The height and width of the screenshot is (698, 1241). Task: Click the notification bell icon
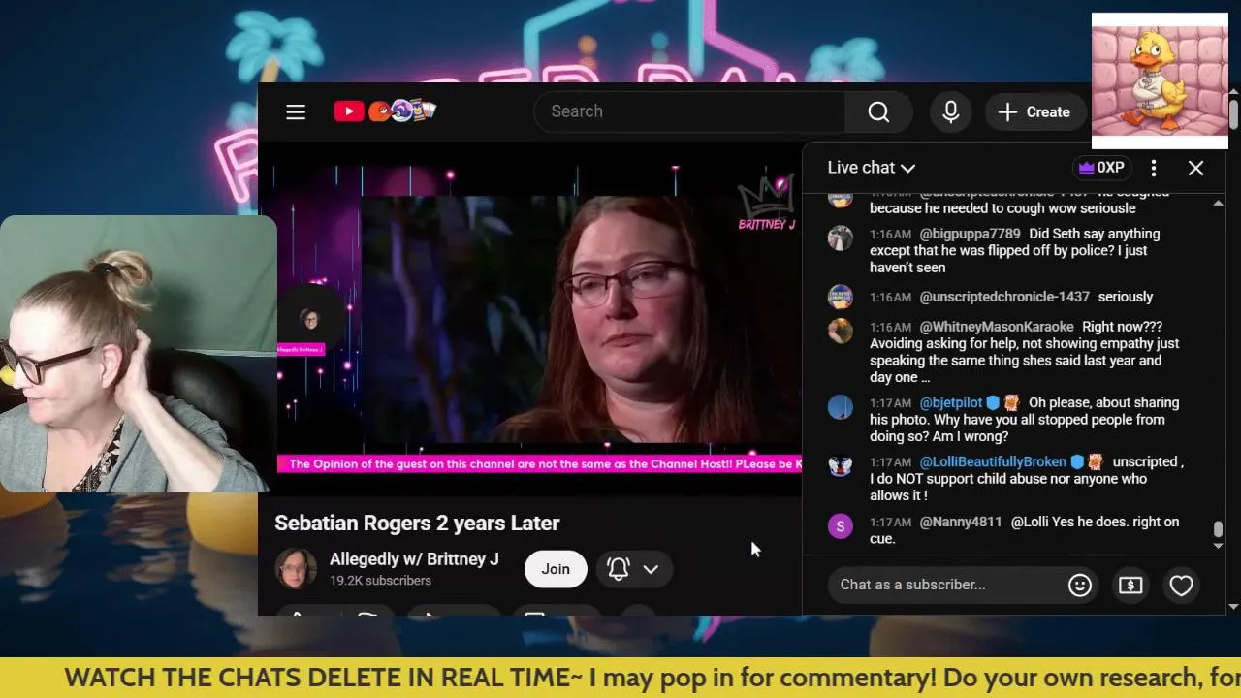[619, 569]
